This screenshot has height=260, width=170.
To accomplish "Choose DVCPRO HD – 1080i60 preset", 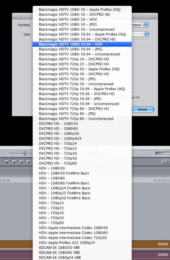I will (82, 129).
